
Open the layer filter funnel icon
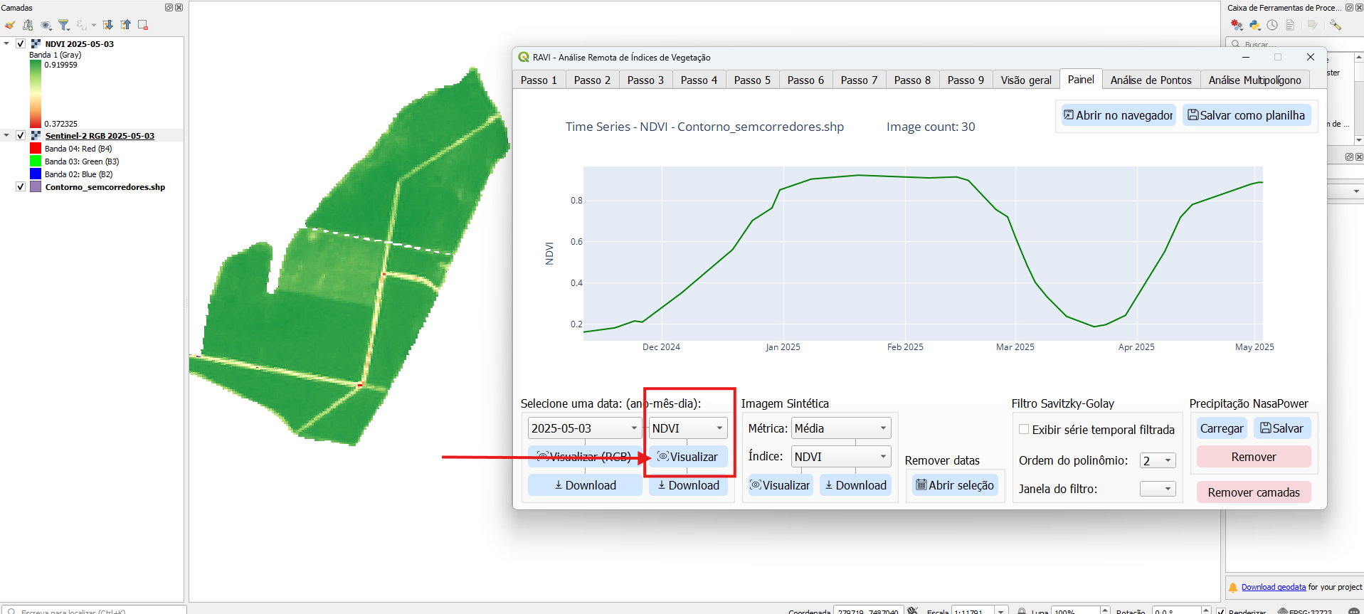pos(64,25)
